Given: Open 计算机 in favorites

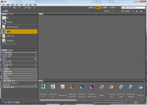Looking at the screenshot, I should (x=19, y=22).
